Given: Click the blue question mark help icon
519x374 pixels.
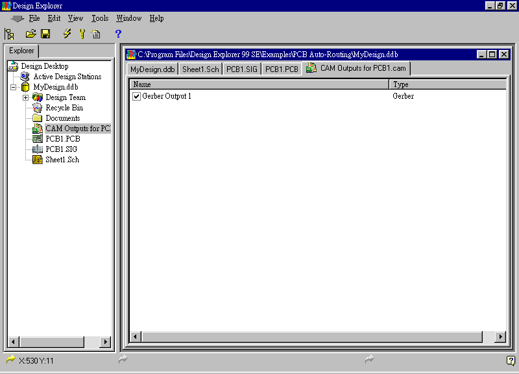Looking at the screenshot, I should 118,34.
